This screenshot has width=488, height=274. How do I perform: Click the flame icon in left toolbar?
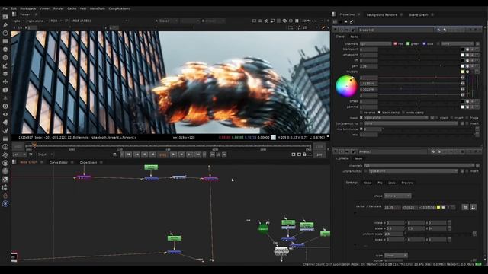(5, 196)
